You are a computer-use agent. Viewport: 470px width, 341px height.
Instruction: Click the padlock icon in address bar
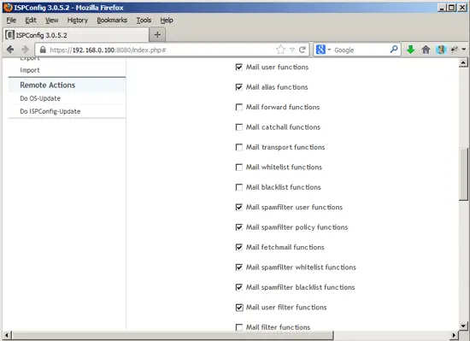click(43, 50)
